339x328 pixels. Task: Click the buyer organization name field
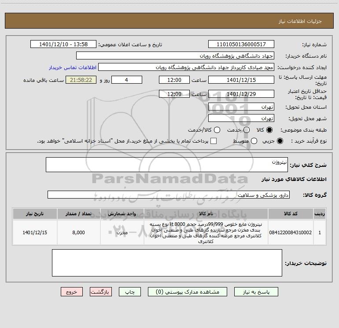[175, 56]
